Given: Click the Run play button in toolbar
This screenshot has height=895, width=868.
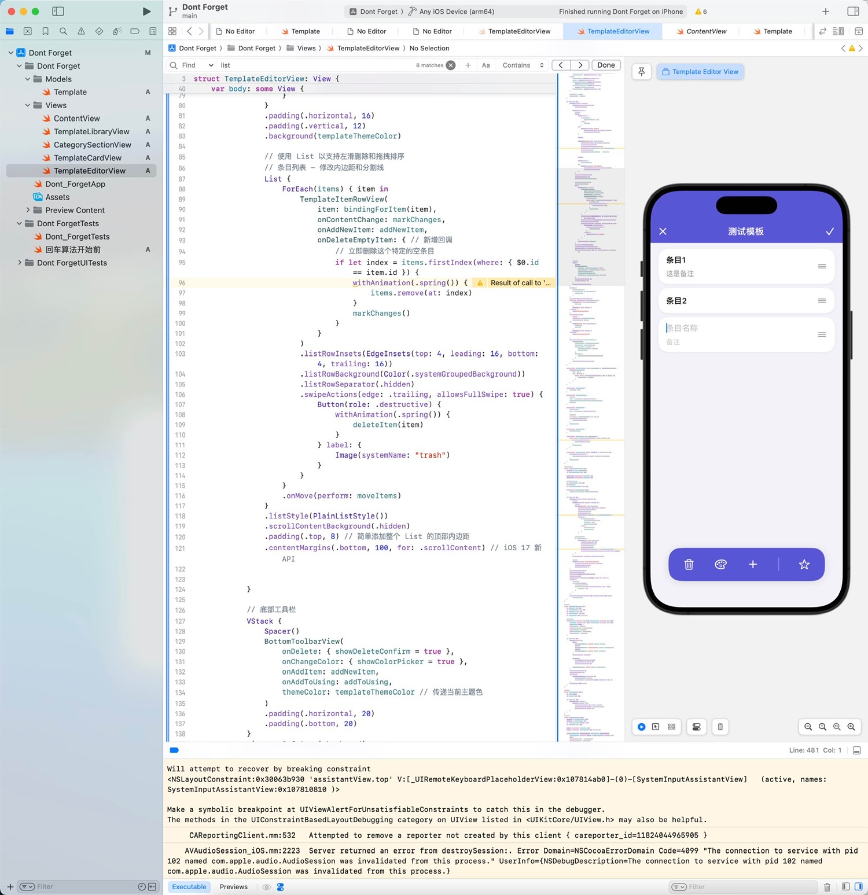Looking at the screenshot, I should click(x=146, y=12).
